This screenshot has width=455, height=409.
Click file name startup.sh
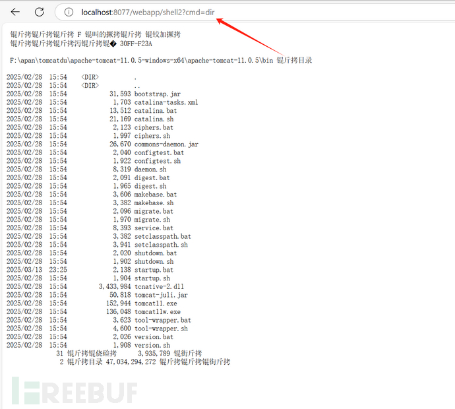tap(152, 278)
